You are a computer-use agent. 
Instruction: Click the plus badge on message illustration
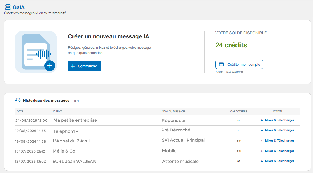pos(50,66)
